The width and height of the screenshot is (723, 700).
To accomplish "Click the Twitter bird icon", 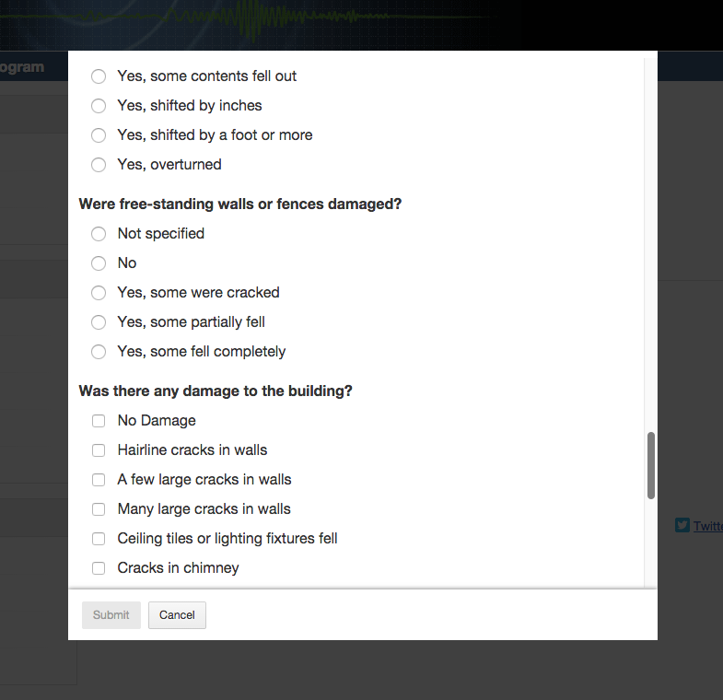I will (x=682, y=525).
